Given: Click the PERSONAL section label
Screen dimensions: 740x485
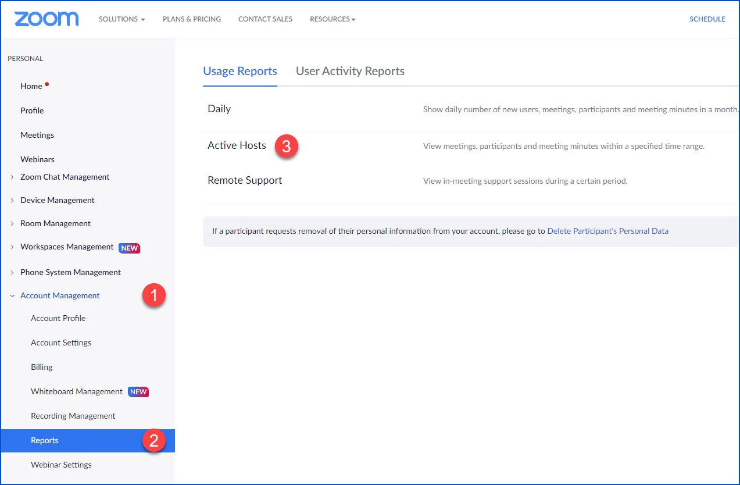Looking at the screenshot, I should (x=26, y=59).
